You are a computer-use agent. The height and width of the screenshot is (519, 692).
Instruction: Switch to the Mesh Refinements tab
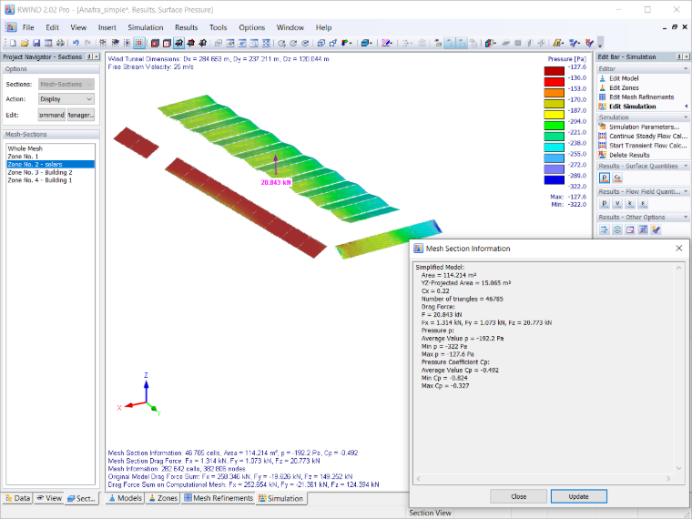pos(219,498)
